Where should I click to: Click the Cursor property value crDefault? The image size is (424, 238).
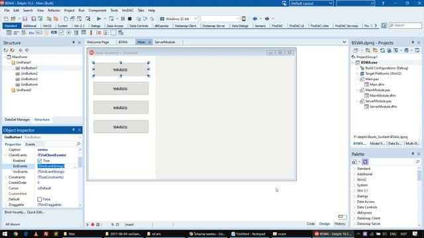(44, 188)
